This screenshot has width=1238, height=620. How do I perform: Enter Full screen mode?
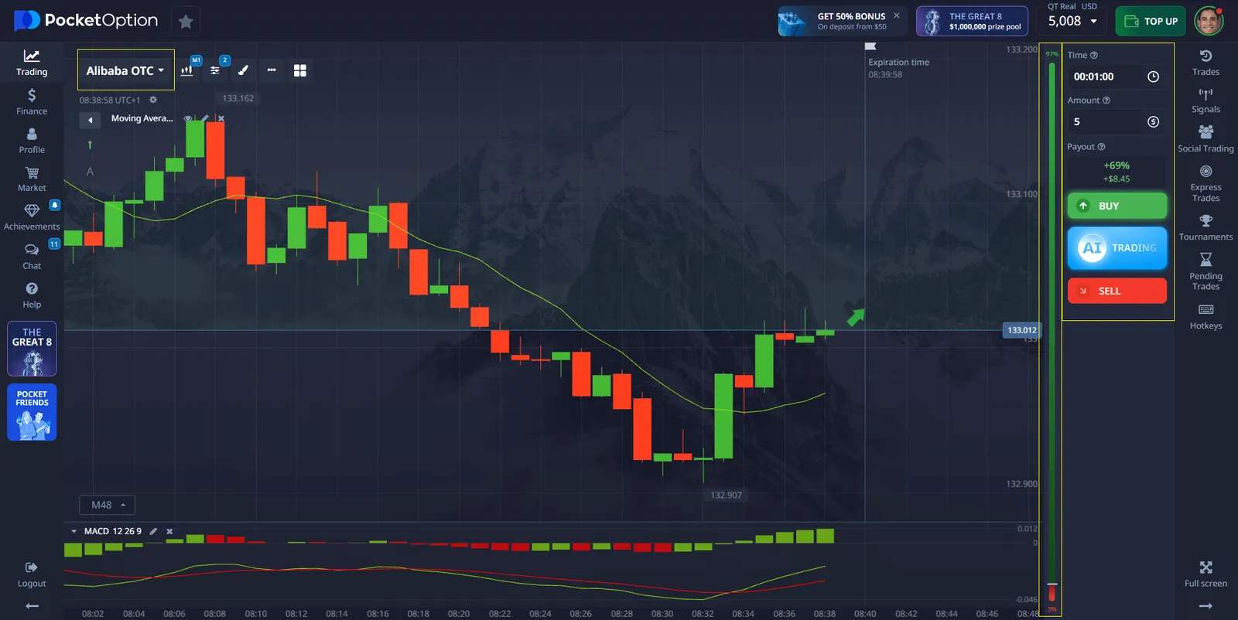1206,574
